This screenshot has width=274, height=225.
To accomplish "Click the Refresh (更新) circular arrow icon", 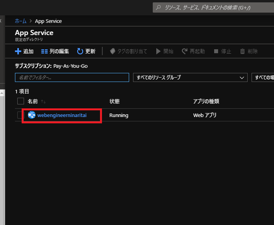I will (80, 51).
